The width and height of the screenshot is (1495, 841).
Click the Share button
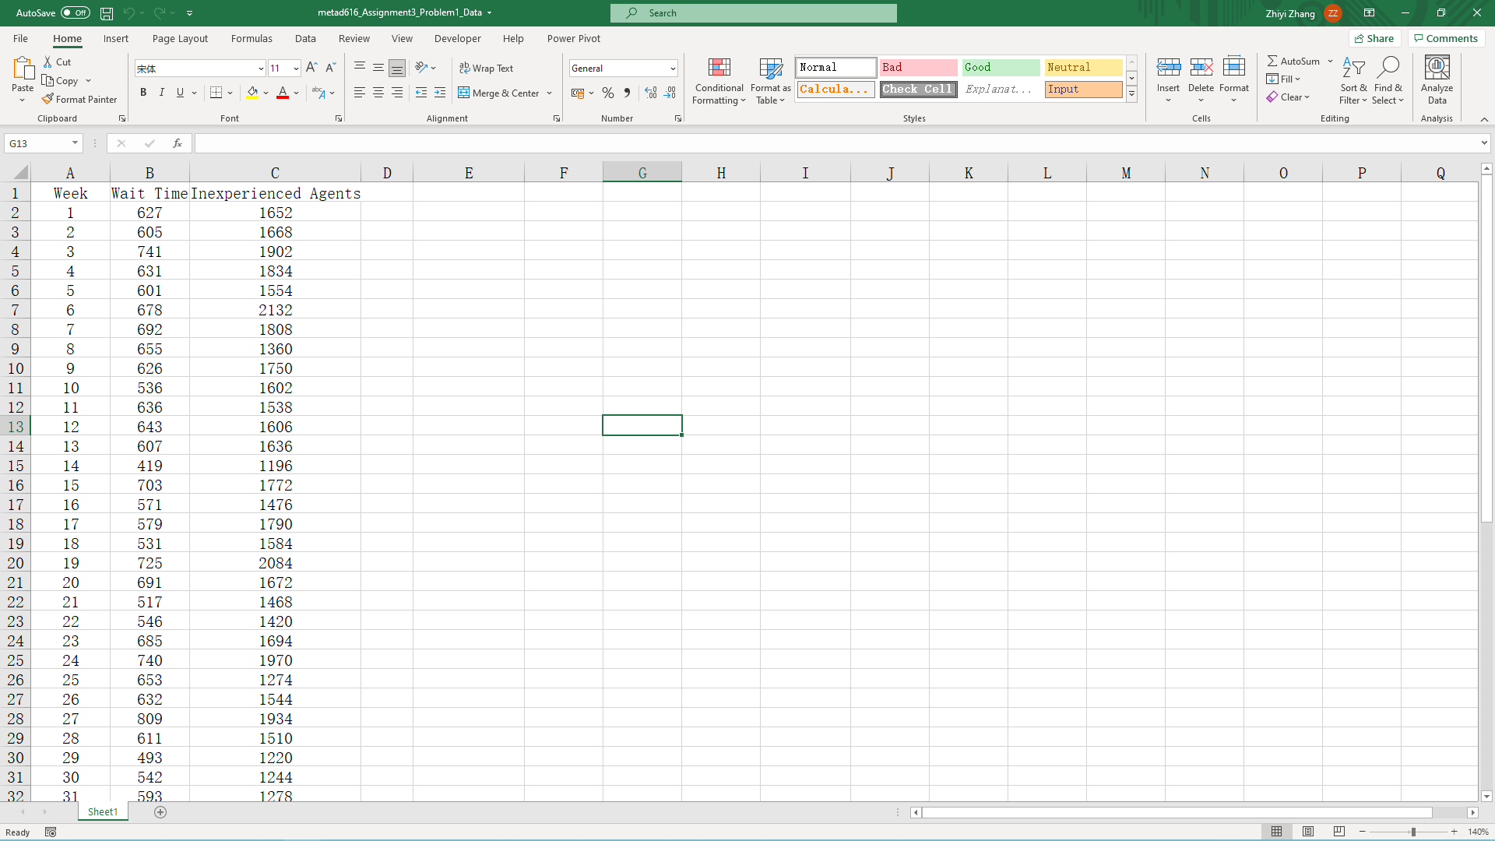pyautogui.click(x=1374, y=38)
